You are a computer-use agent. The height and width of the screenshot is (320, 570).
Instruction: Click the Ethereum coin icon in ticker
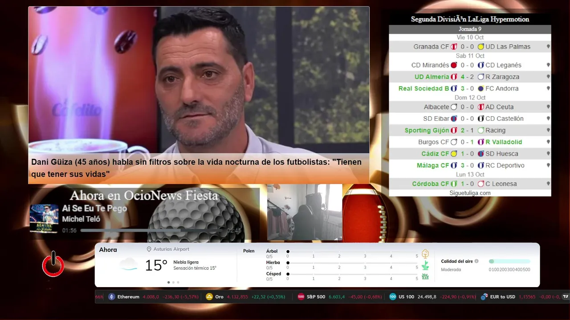coord(112,296)
